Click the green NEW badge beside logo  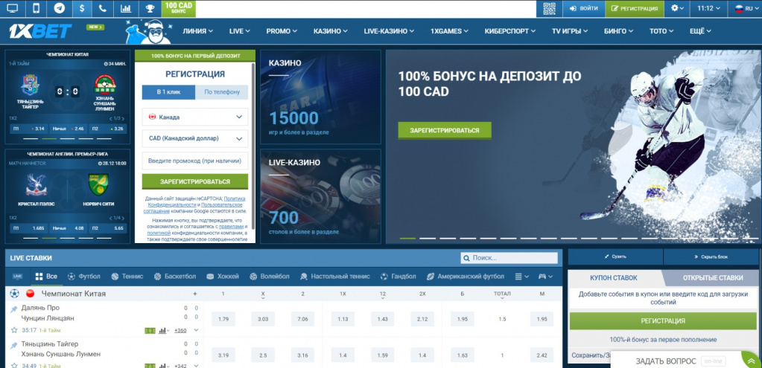point(95,28)
